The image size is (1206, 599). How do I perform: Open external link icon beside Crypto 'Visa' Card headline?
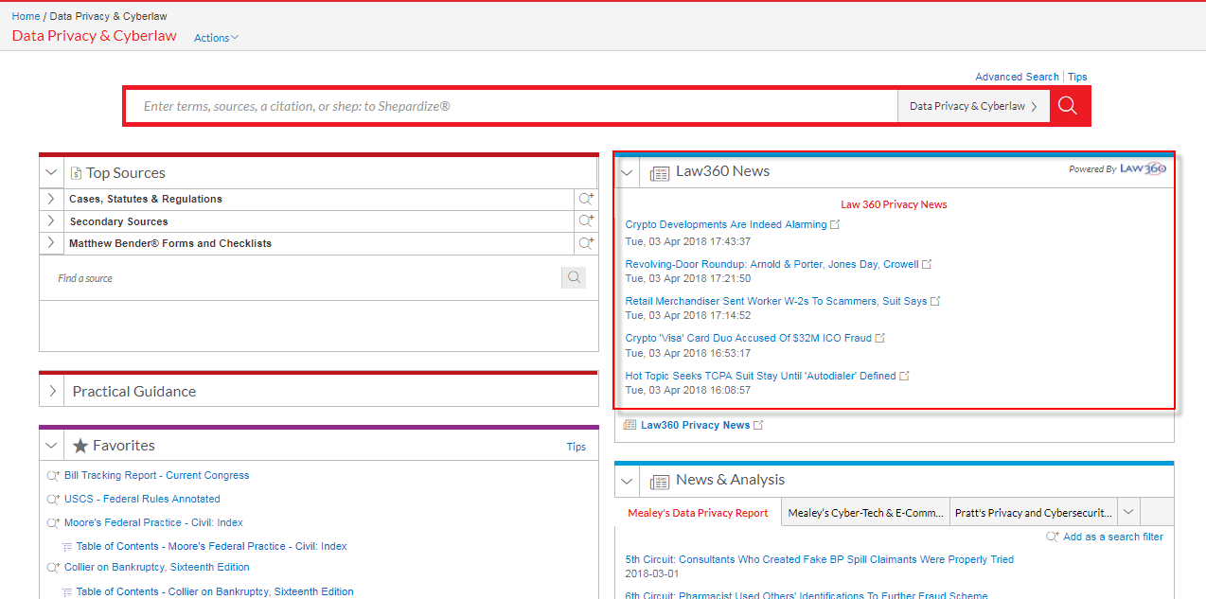pyautogui.click(x=880, y=338)
